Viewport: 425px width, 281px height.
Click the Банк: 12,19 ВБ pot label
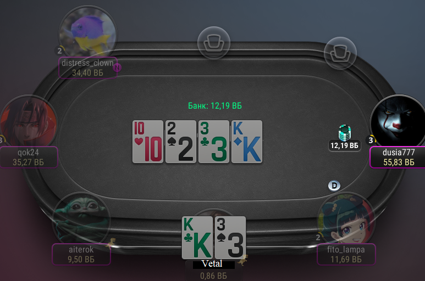pos(215,106)
